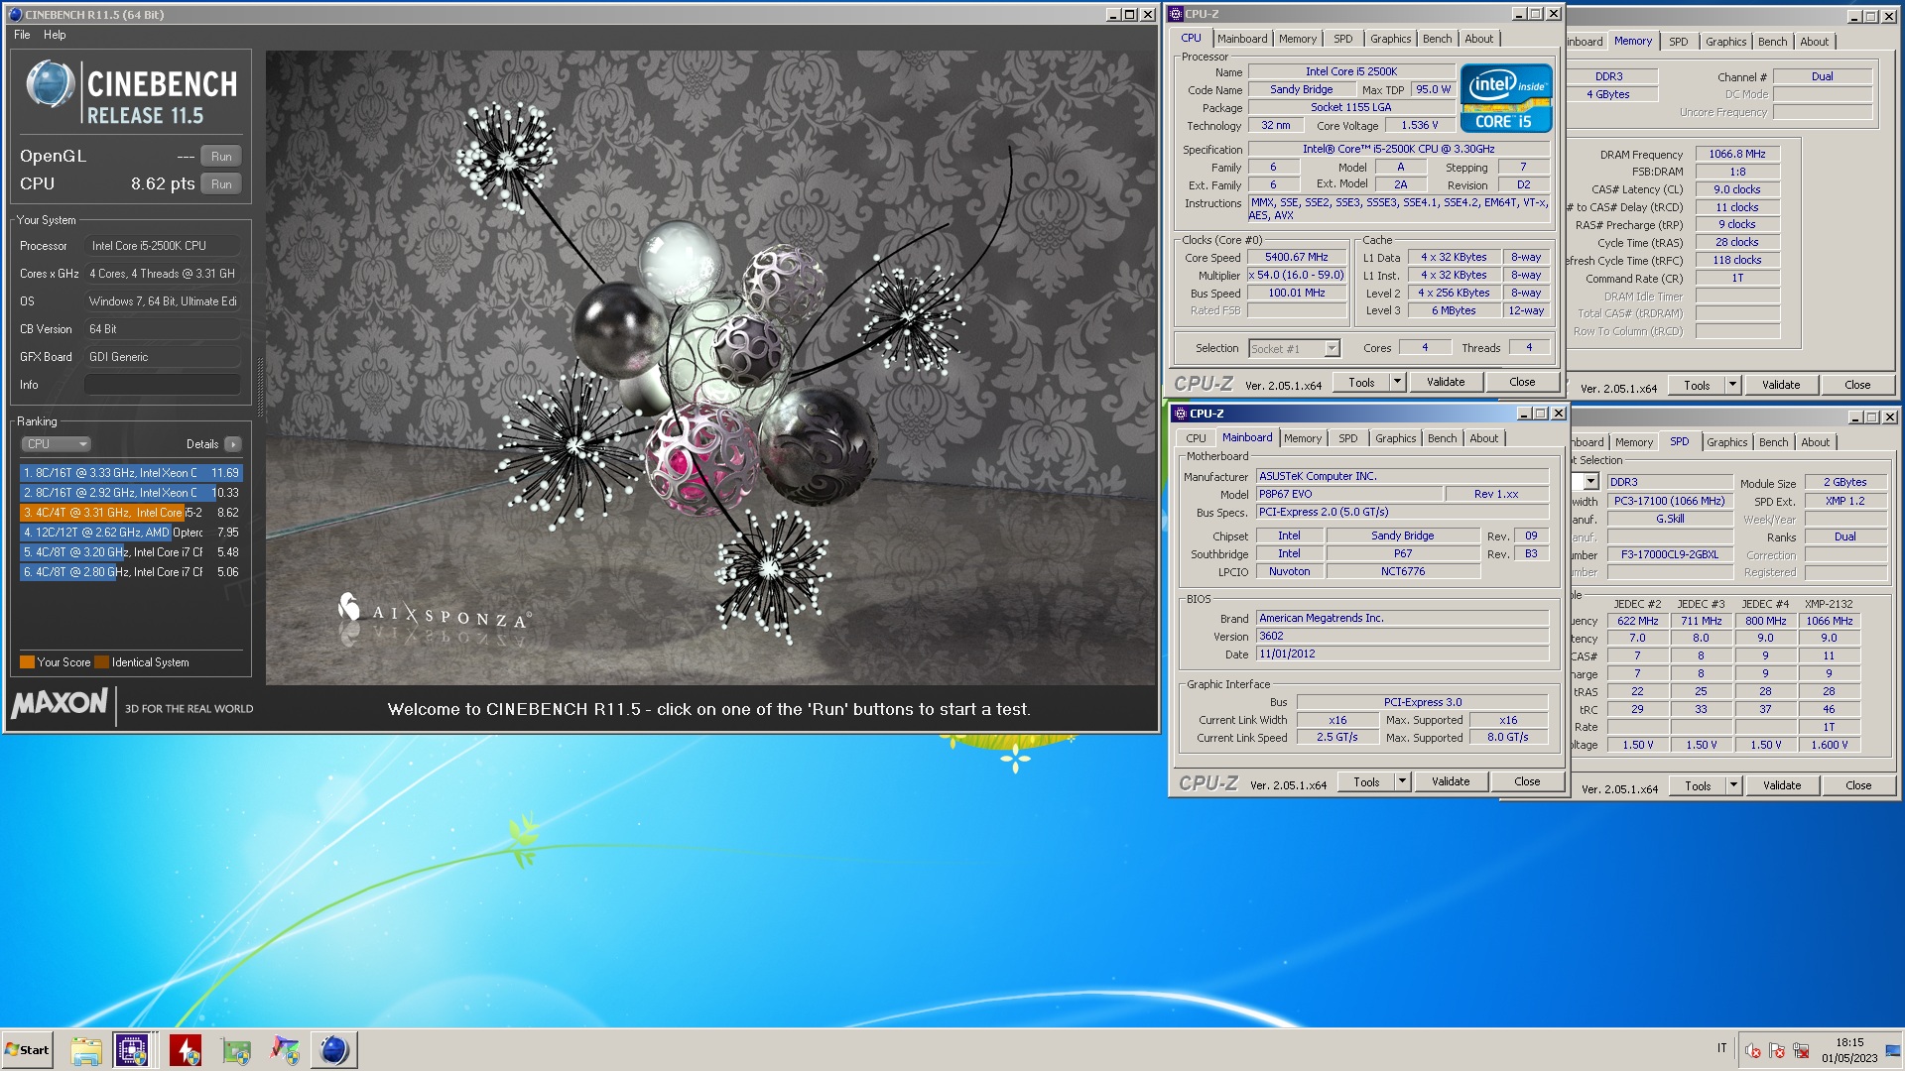Open the Cinebench File menu

pyautogui.click(x=22, y=35)
